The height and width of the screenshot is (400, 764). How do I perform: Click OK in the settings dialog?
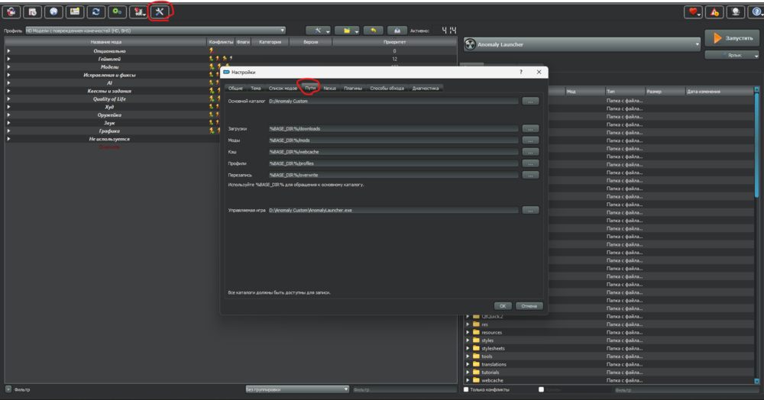[503, 305]
